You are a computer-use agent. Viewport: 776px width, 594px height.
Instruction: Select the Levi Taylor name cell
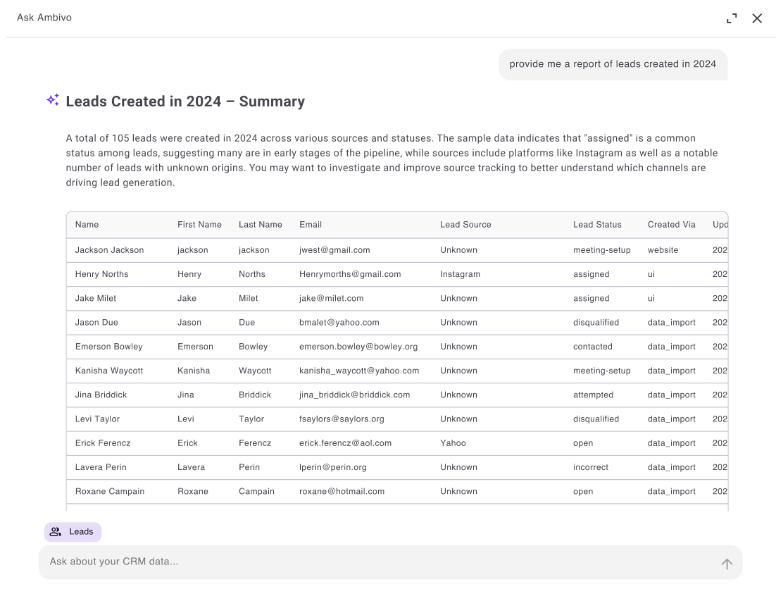coord(97,419)
